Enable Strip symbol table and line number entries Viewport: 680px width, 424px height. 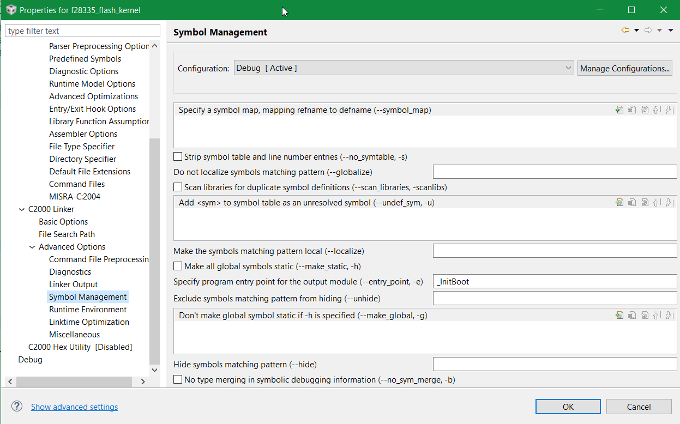coord(178,157)
